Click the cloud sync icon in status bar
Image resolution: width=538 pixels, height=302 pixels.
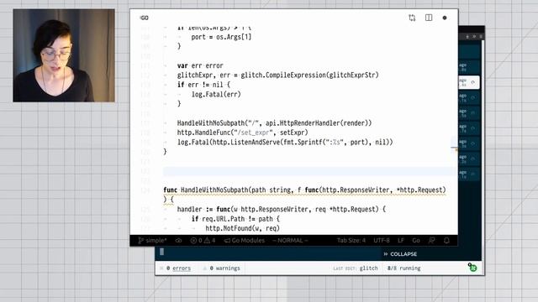[x=178, y=241]
